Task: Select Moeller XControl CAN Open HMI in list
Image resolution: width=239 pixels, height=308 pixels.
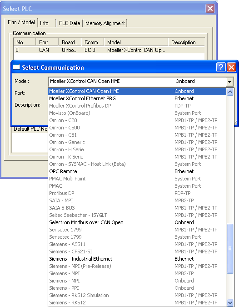Action: (x=137, y=91)
